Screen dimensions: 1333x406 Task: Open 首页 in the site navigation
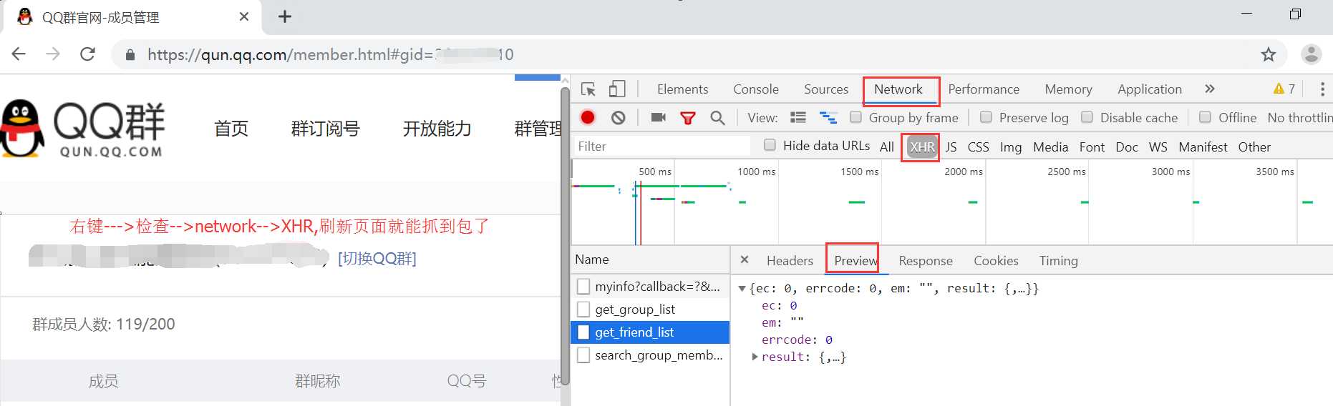[x=231, y=129]
